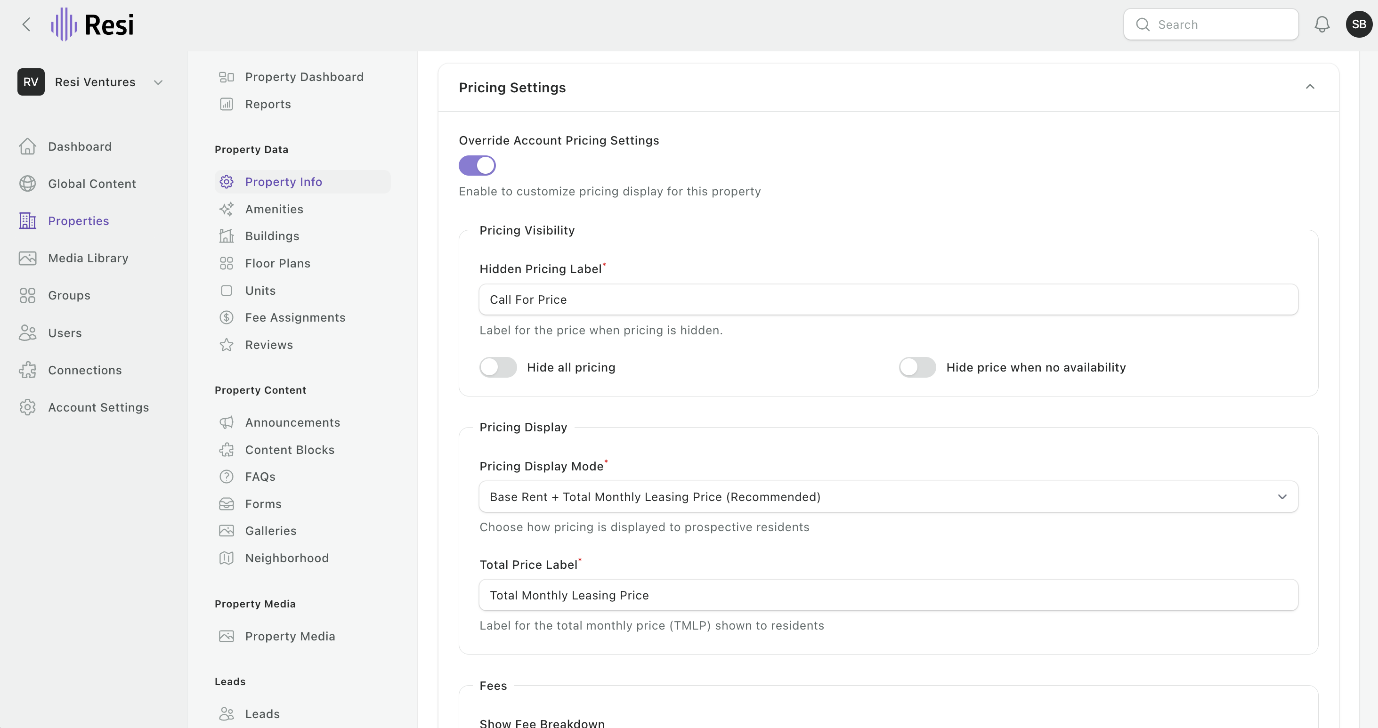1378x728 pixels.
Task: Click the Groups grid icon
Action: 27,295
